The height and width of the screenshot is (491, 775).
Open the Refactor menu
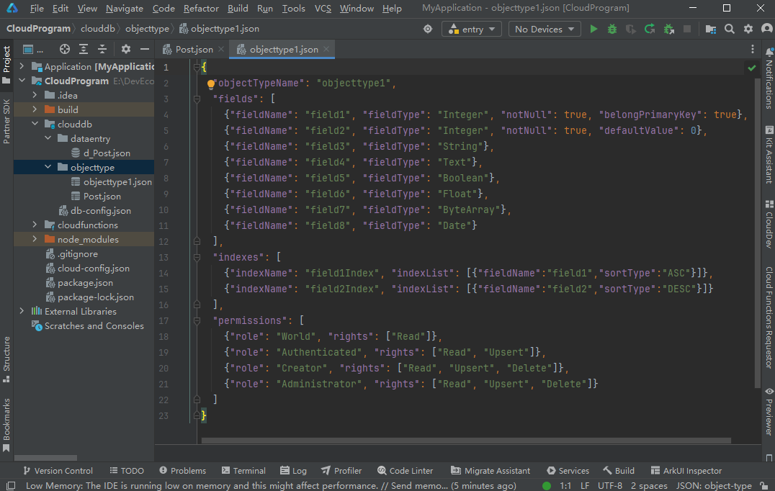coord(201,9)
